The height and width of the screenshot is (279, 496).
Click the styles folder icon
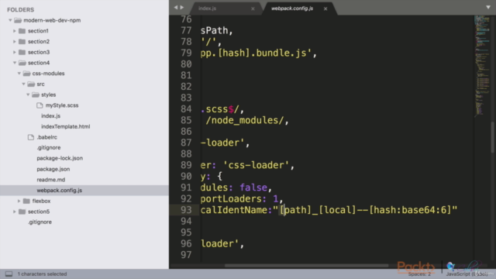36,95
